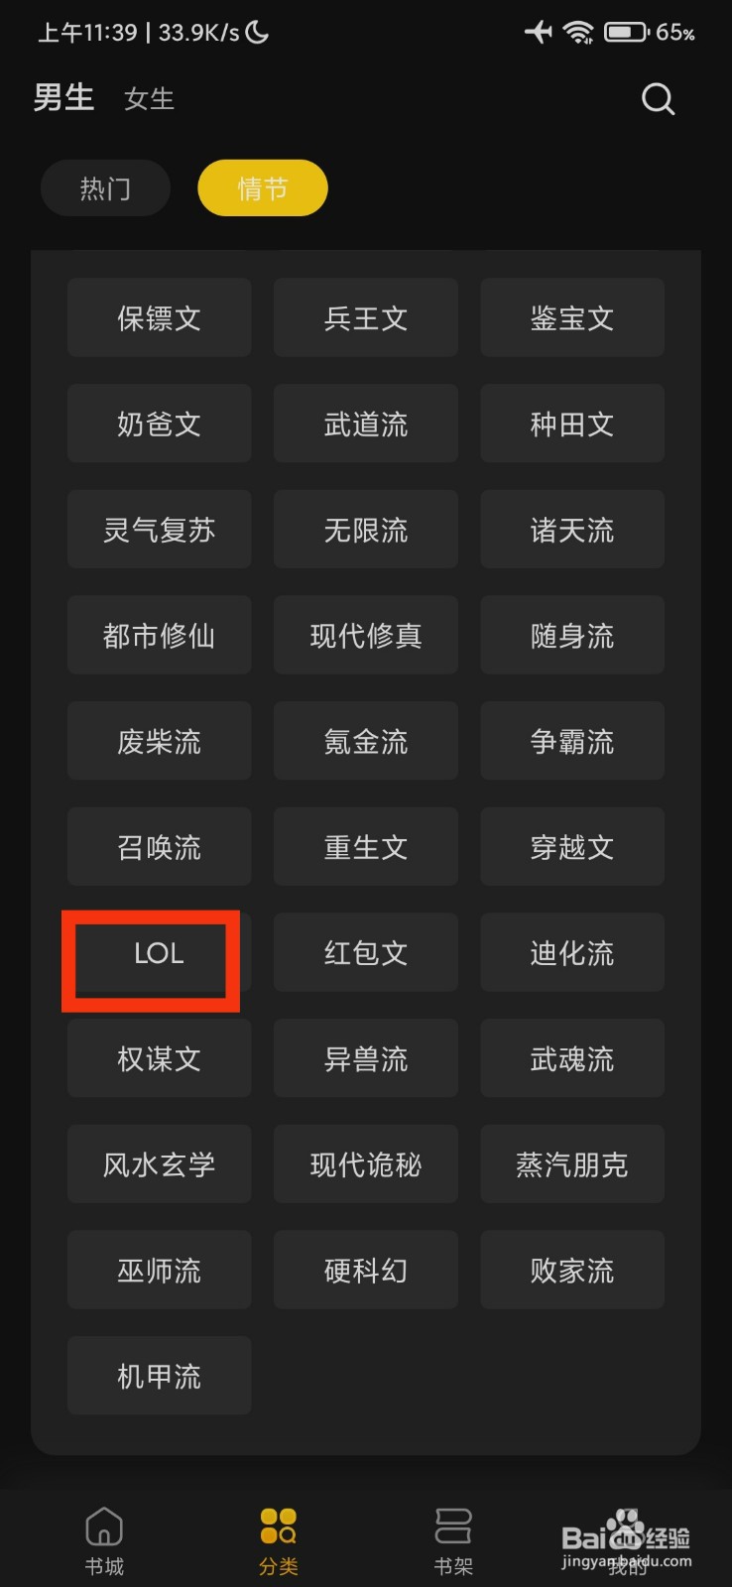Tap the 分类 category icon
This screenshot has height=1587, width=732.
pyautogui.click(x=279, y=1526)
